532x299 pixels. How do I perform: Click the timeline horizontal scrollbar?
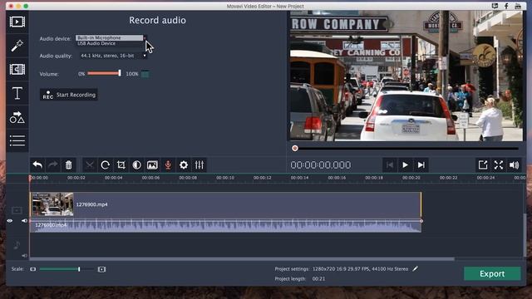(242, 259)
